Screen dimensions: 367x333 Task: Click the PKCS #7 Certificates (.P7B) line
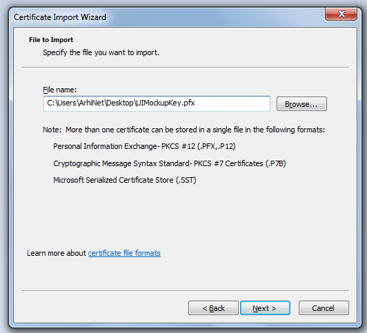[170, 163]
